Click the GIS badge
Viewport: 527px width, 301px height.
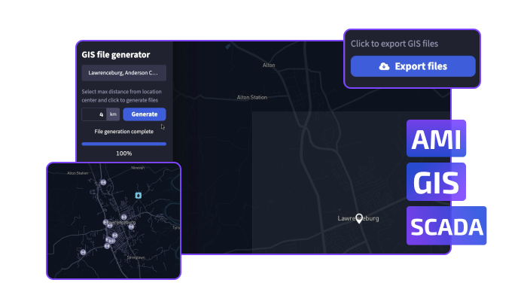[x=436, y=182]
